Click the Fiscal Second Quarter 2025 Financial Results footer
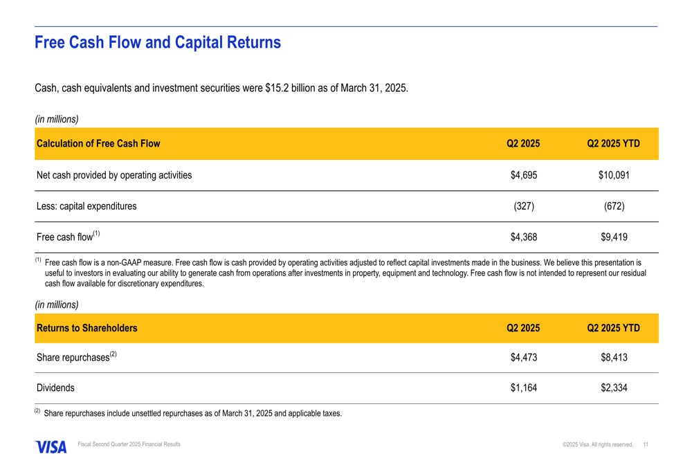Image resolution: width=692 pixels, height=474 pixels. [129, 444]
